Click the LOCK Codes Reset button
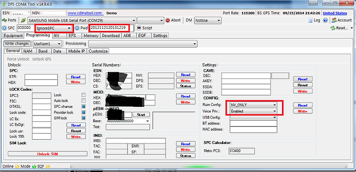This screenshot has height=172, width=356. point(76,131)
